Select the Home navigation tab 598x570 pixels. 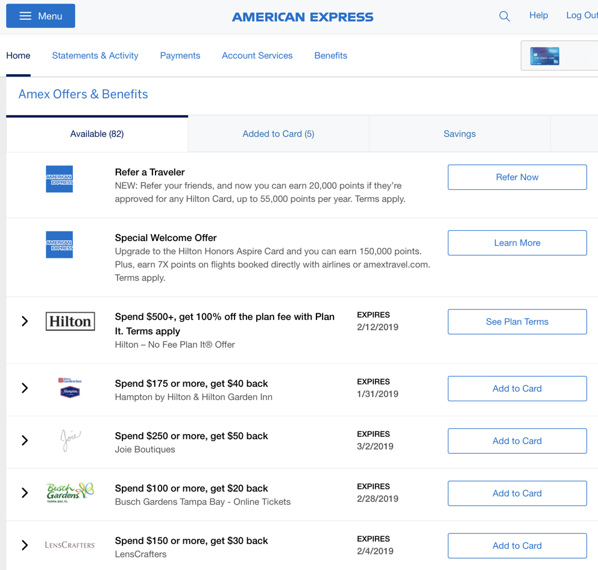click(18, 55)
